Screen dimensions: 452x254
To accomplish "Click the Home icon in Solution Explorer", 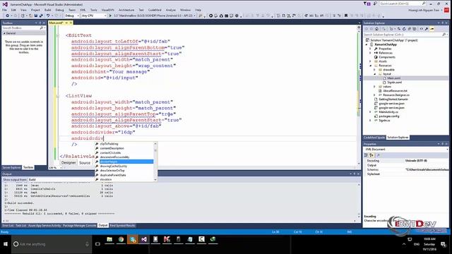I will click(x=376, y=29).
